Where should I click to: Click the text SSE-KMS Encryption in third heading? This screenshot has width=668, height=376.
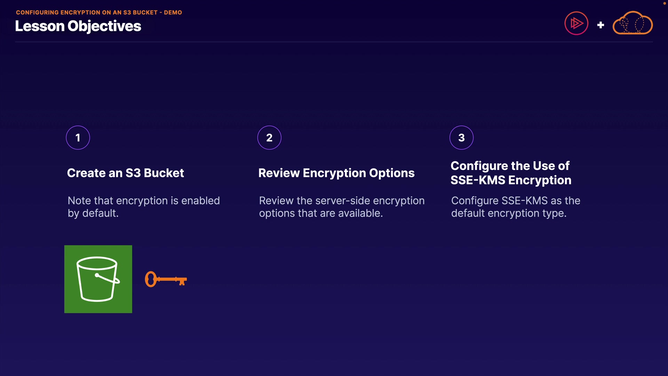tap(511, 180)
